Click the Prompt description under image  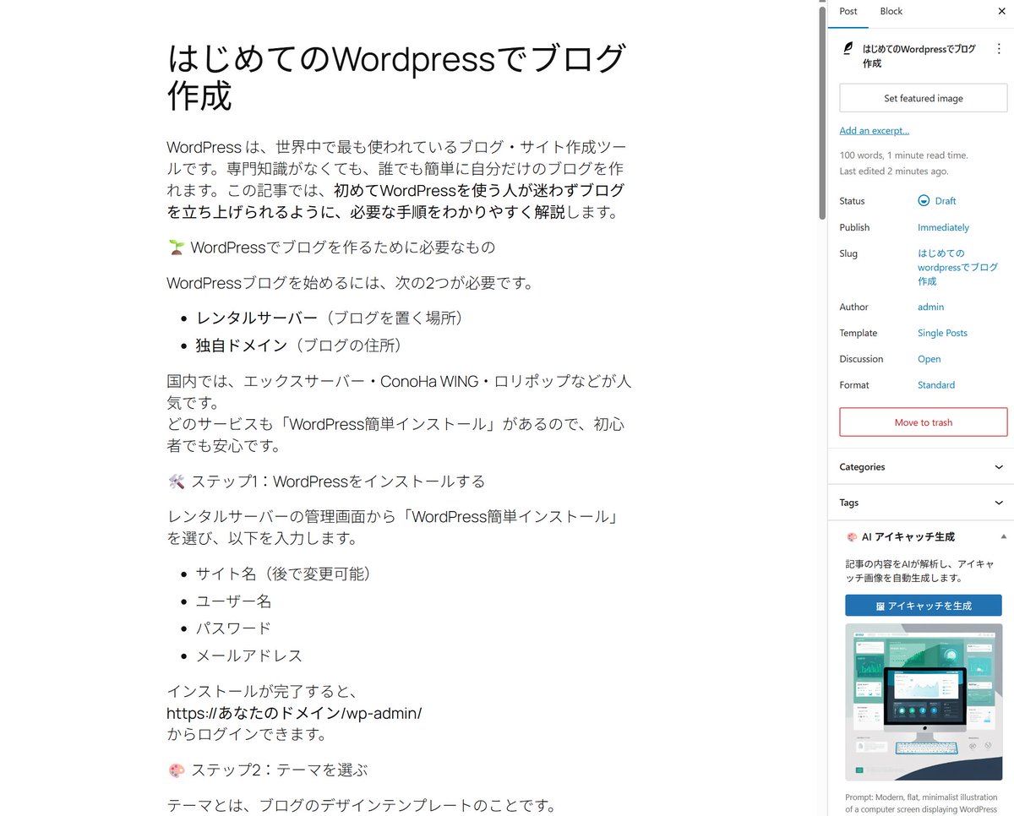tap(921, 803)
